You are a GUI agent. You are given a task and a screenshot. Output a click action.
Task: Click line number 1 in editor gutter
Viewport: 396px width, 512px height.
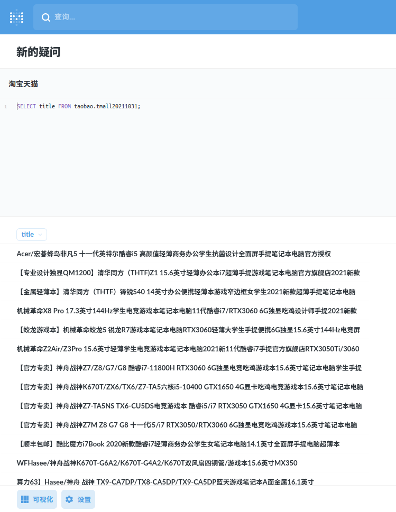point(6,107)
